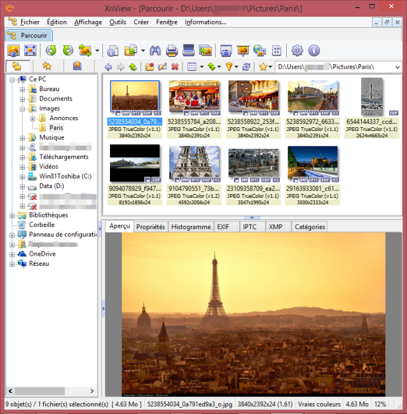Viewport: 407px width, 414px height.
Task: Click the fullscreen view icon
Action: (30, 50)
